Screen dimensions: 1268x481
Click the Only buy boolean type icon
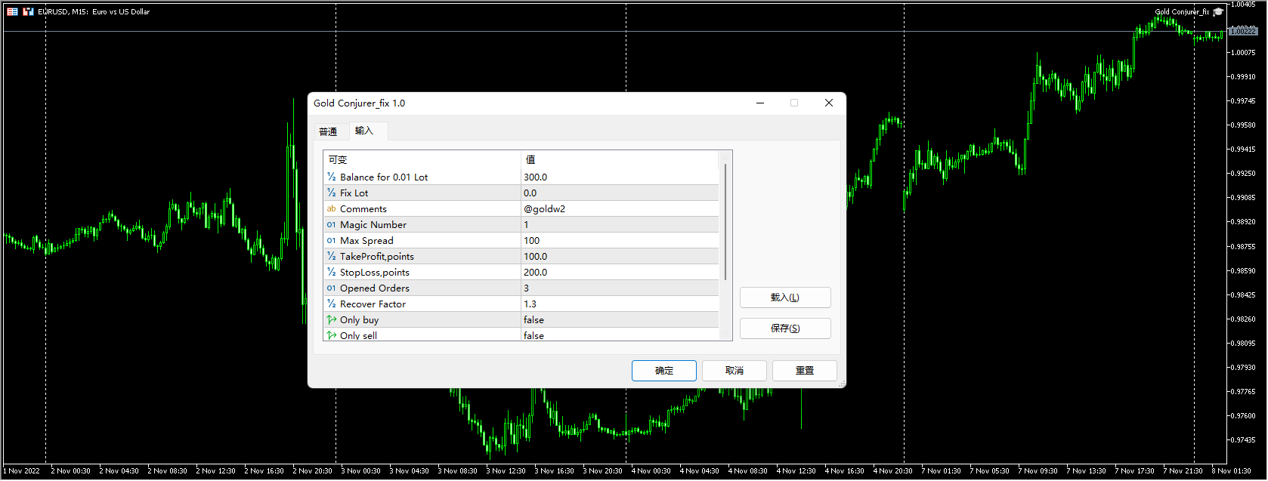click(x=331, y=320)
